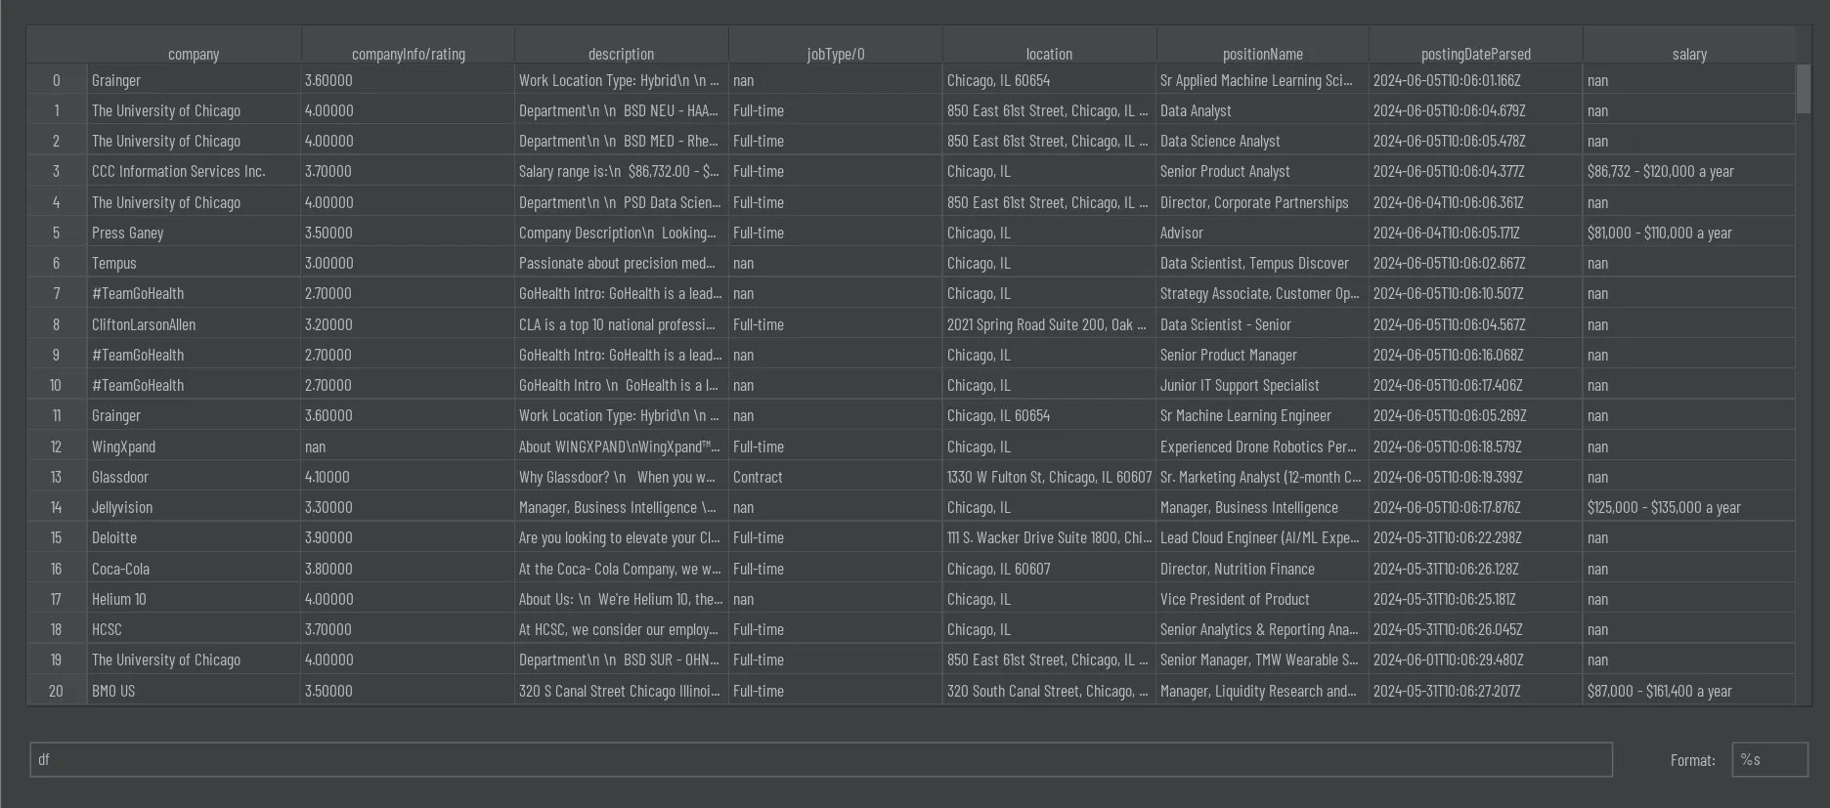Click cell 'Coca-Cola'
The height and width of the screenshot is (808, 1830).
(194, 569)
